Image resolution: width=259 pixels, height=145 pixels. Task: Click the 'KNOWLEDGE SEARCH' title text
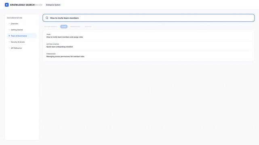tap(22, 5)
